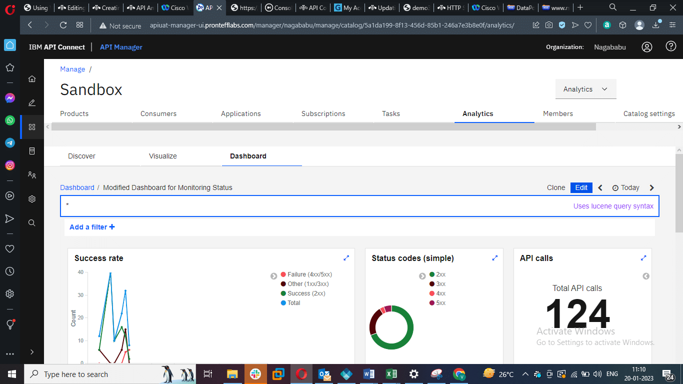The height and width of the screenshot is (384, 683).
Task: Open the Catalog settings tab
Action: 649,113
